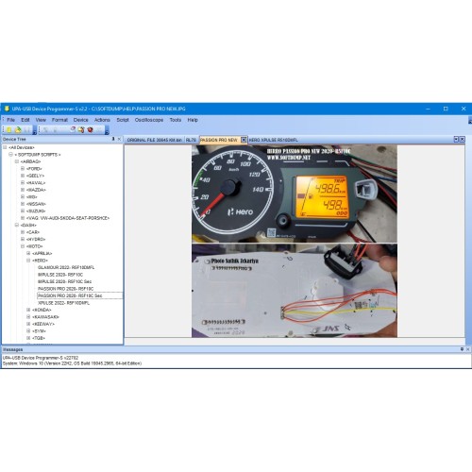This screenshot has height=472, width=472.
Task: Open the File menu
Action: pyautogui.click(x=10, y=120)
